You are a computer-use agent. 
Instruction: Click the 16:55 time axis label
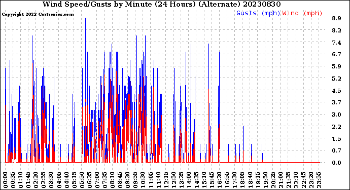click(227, 180)
